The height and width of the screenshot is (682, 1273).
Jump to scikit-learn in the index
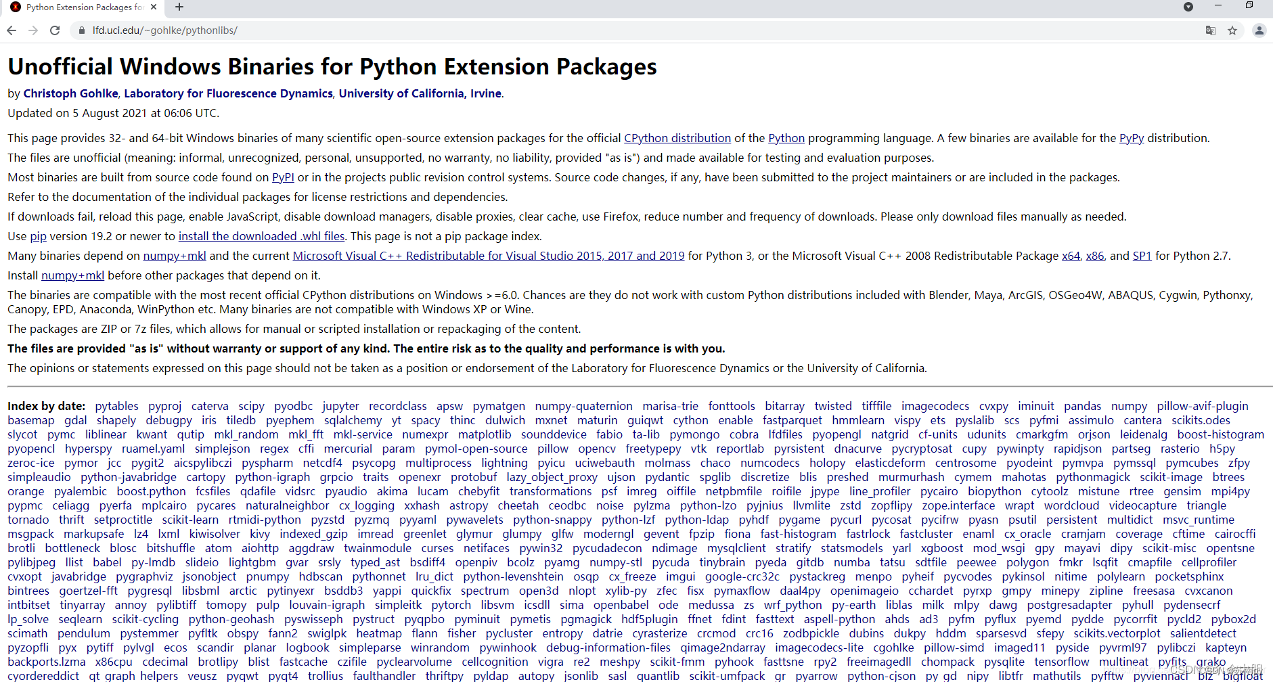tap(190, 520)
